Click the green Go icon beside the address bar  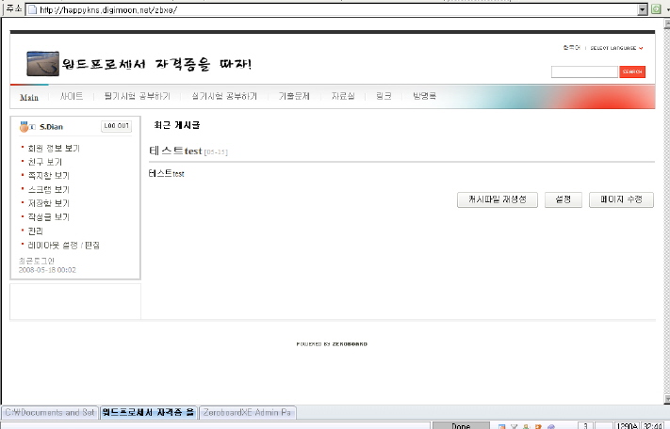point(656,8)
